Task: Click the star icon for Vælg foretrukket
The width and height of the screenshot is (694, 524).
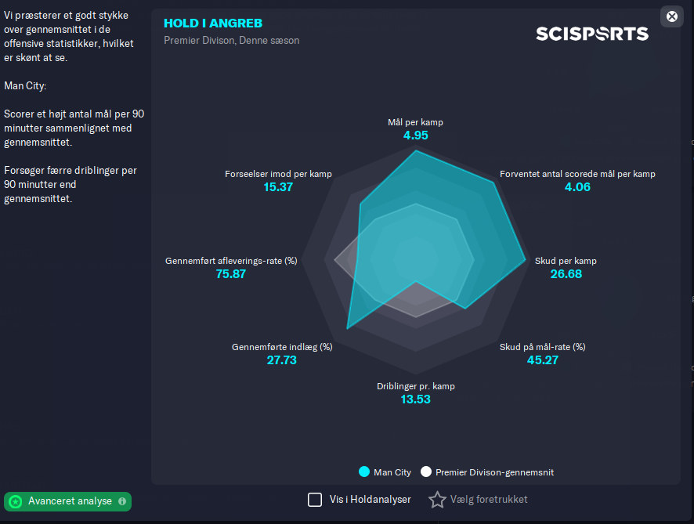Action: pyautogui.click(x=437, y=500)
